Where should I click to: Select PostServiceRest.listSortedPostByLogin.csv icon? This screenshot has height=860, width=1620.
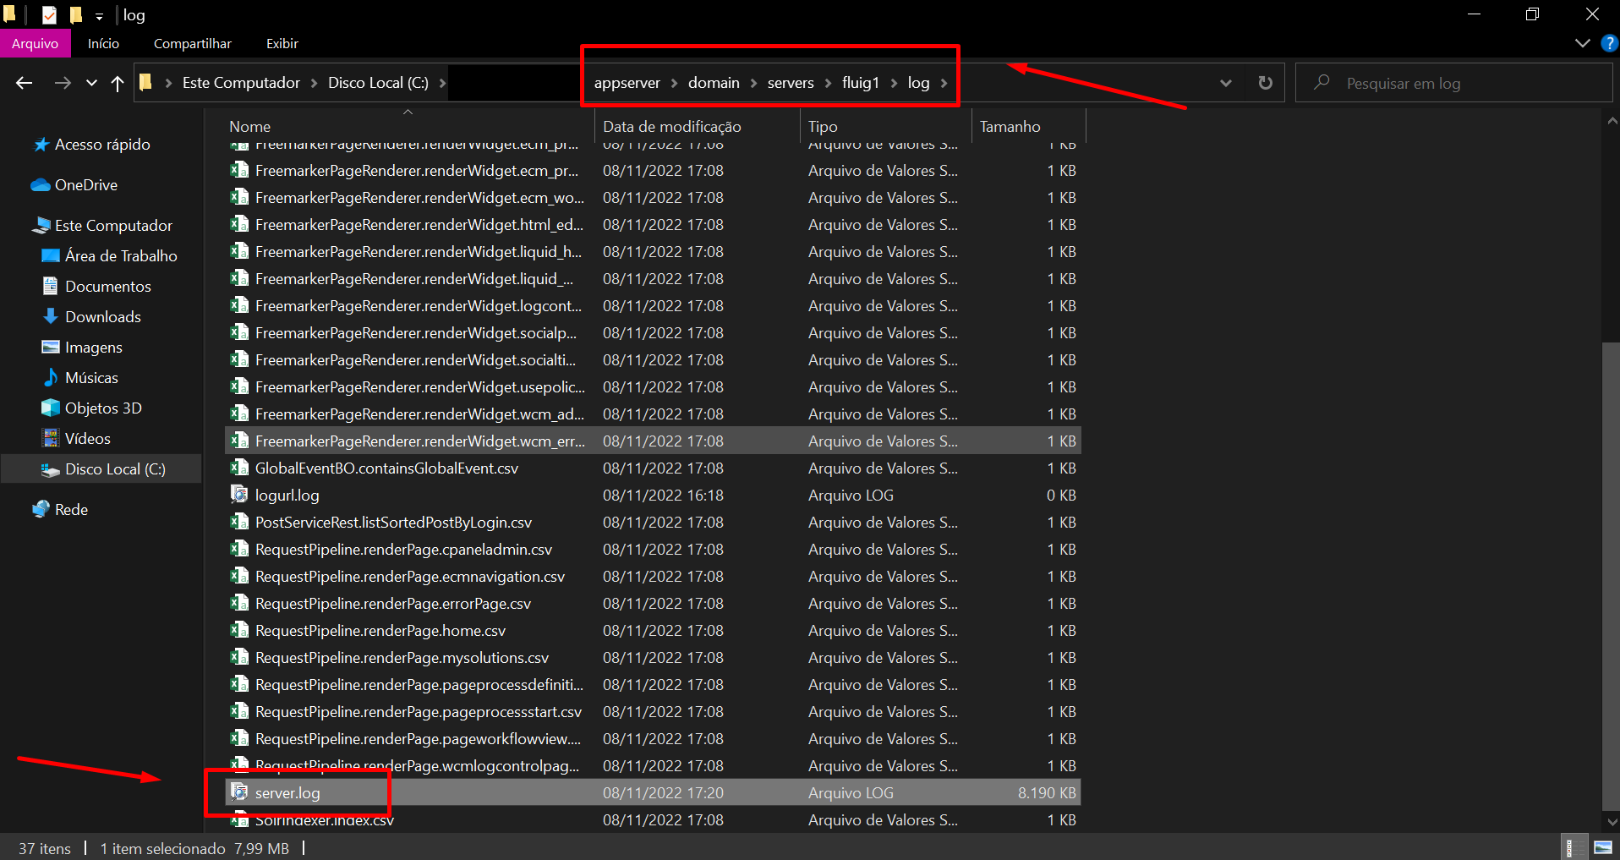point(239,522)
